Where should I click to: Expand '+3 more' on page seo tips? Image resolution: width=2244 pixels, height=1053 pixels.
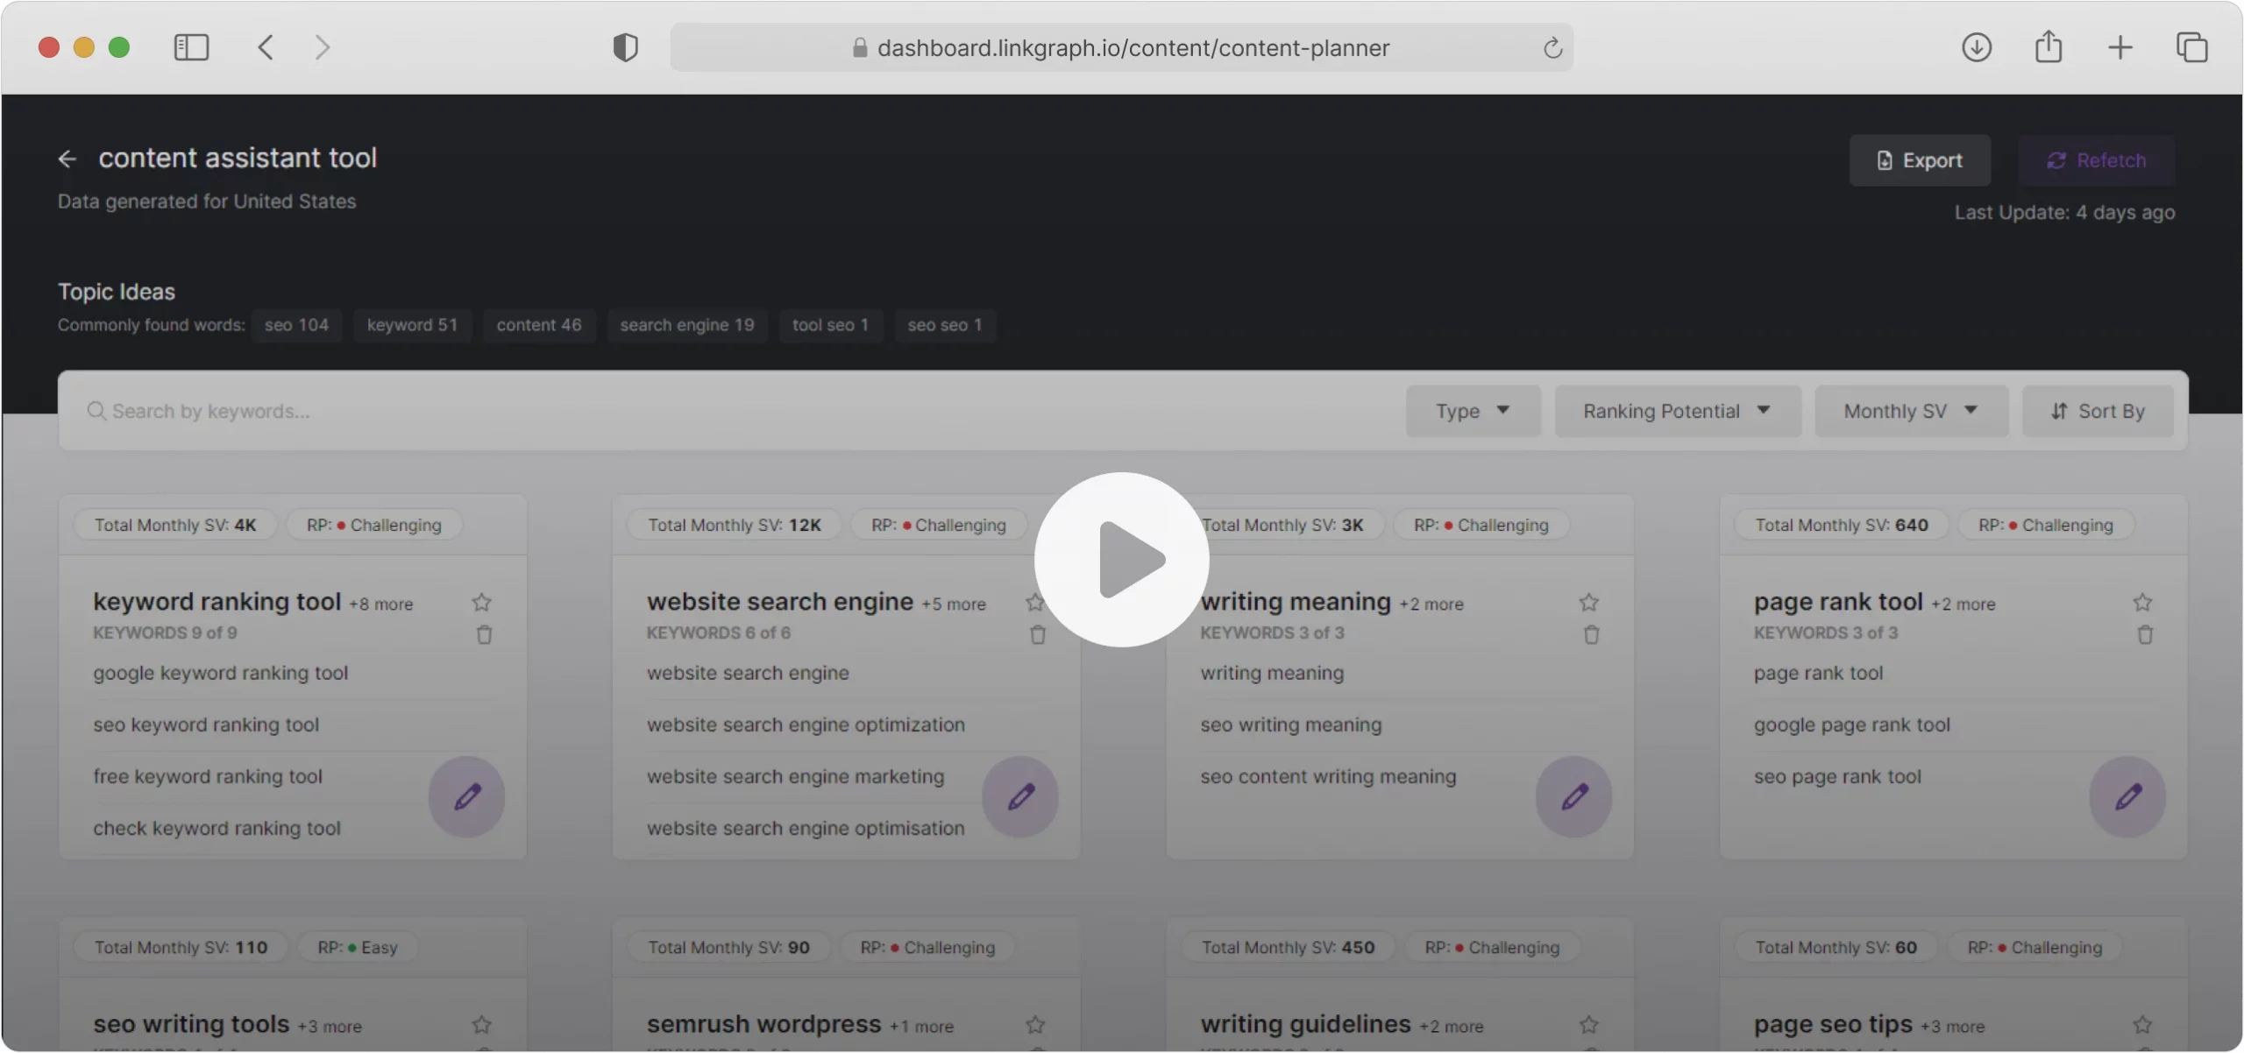(x=1952, y=1027)
